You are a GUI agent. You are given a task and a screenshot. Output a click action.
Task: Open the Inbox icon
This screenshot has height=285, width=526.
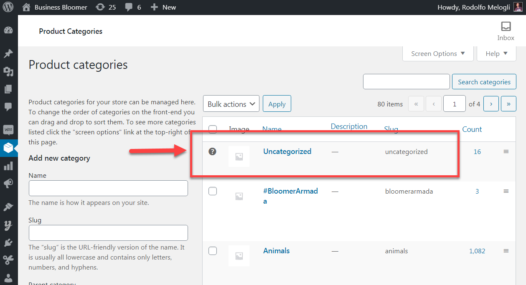[x=506, y=31]
